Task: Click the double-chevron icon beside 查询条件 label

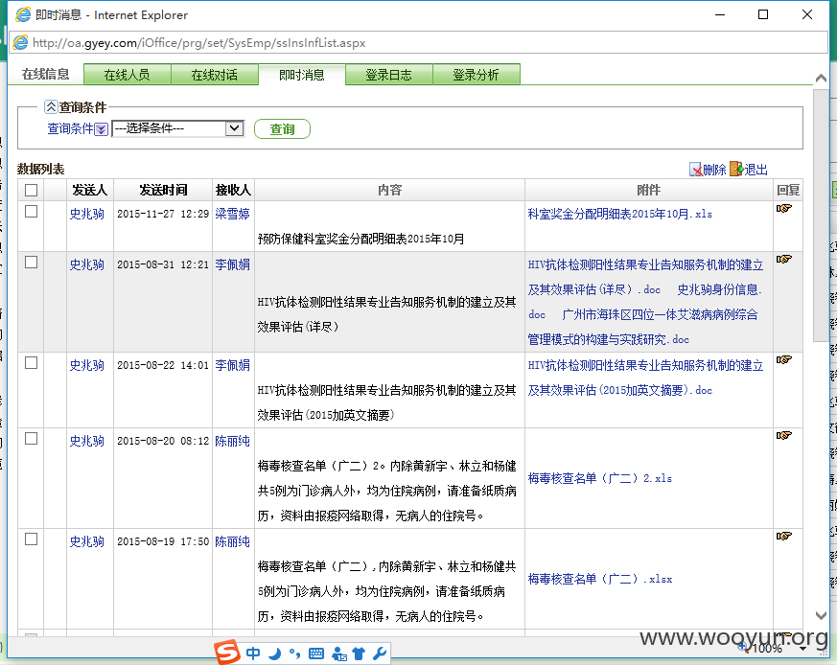Action: pyautogui.click(x=102, y=129)
